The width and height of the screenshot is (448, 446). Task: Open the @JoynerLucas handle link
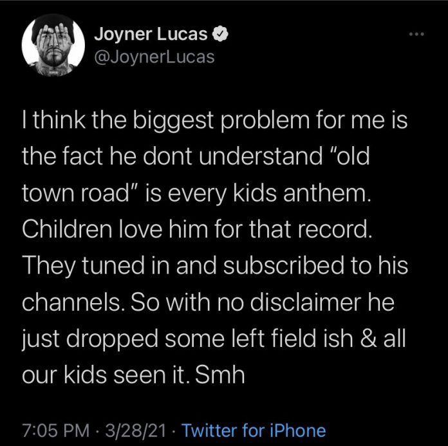tap(154, 57)
